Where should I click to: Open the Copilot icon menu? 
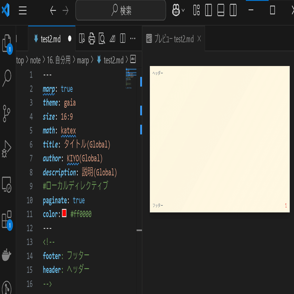[176, 10]
